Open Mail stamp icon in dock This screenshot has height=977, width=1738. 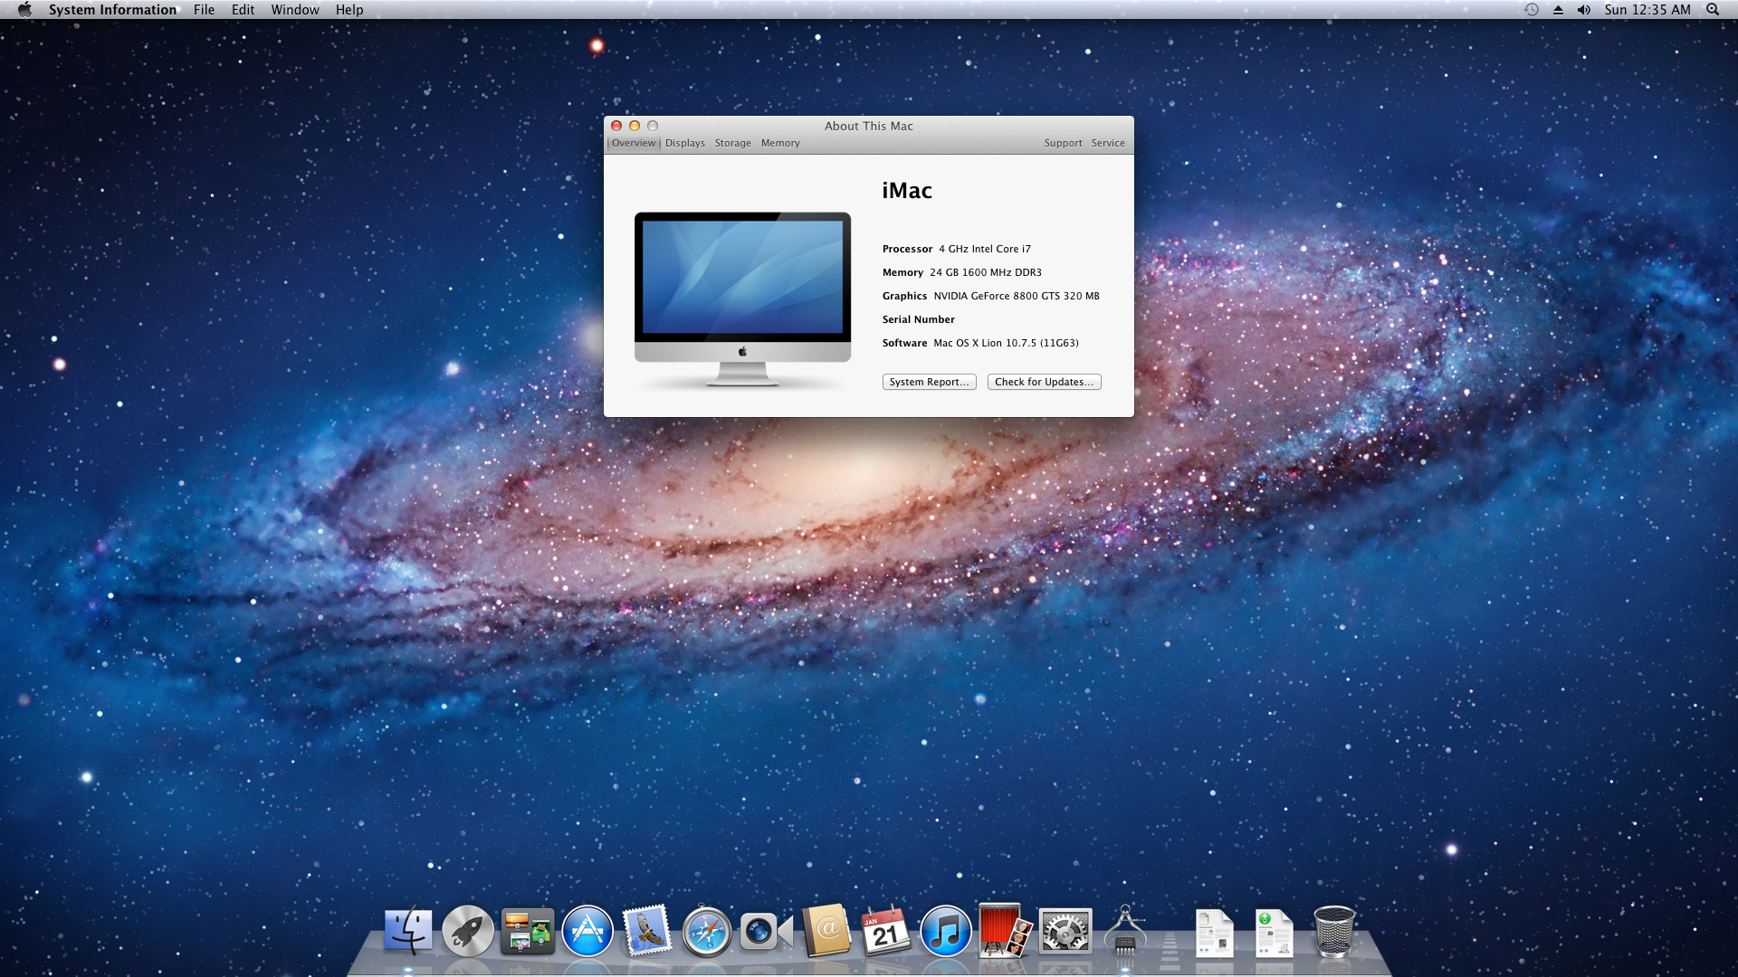pyautogui.click(x=647, y=931)
